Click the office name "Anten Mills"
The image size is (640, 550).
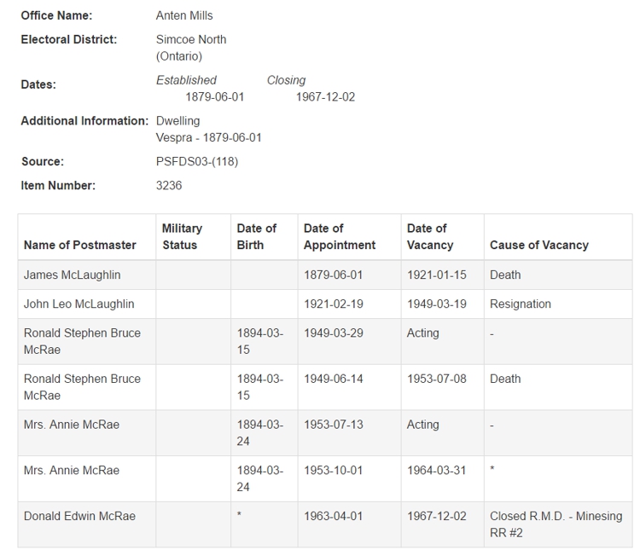[x=184, y=15]
